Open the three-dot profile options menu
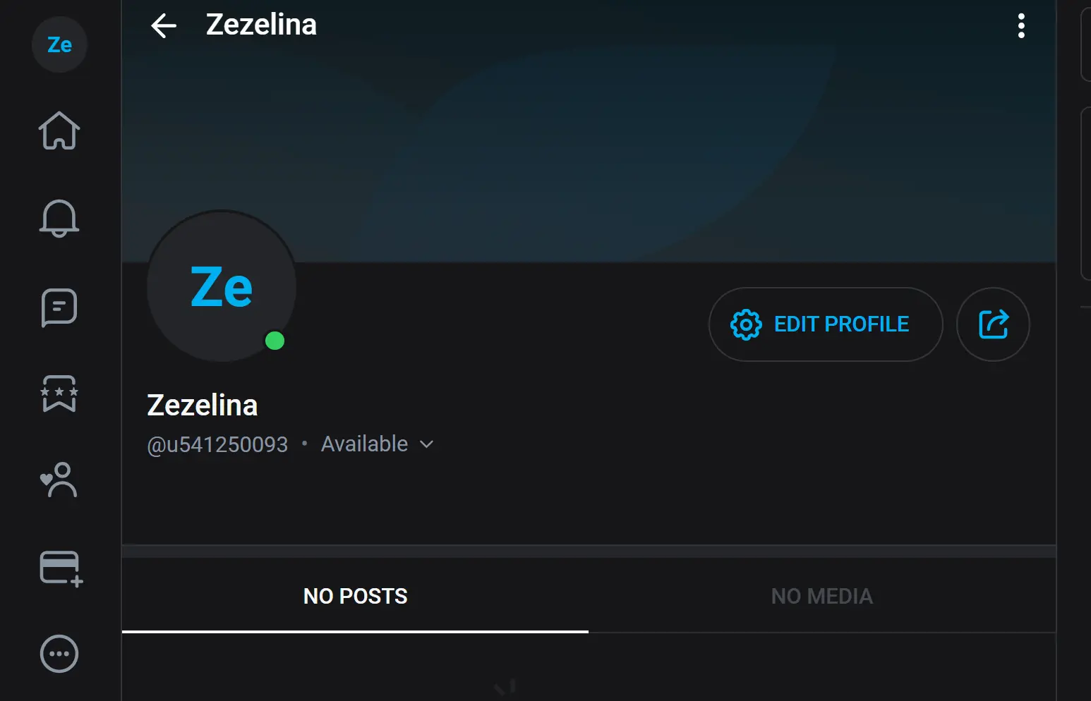 tap(1021, 26)
